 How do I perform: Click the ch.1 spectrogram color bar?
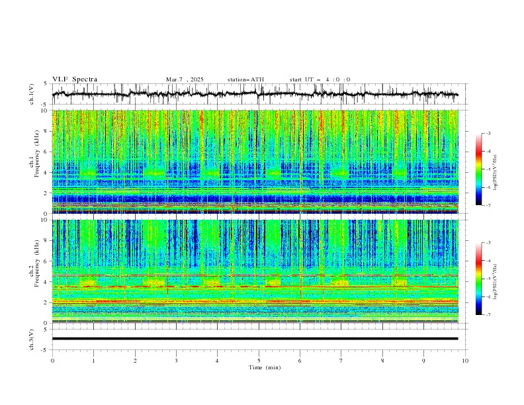coord(478,169)
